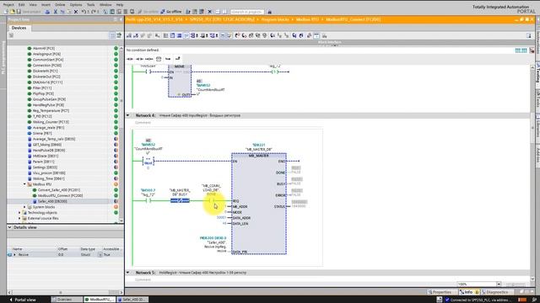The height and width of the screenshot is (303, 540).
Task: Select the Devices tab in project tree
Action: [x=19, y=28]
